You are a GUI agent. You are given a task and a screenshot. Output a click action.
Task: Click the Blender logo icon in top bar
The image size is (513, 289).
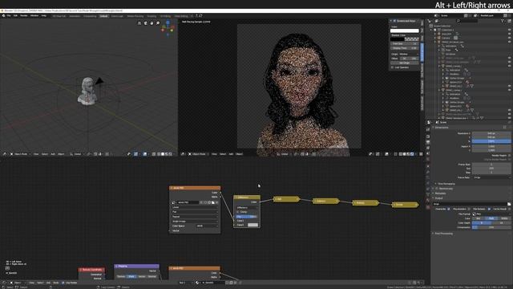point(3,15)
